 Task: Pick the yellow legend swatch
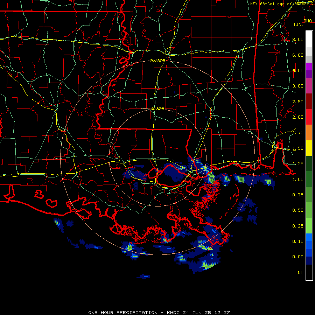[x=309, y=148]
